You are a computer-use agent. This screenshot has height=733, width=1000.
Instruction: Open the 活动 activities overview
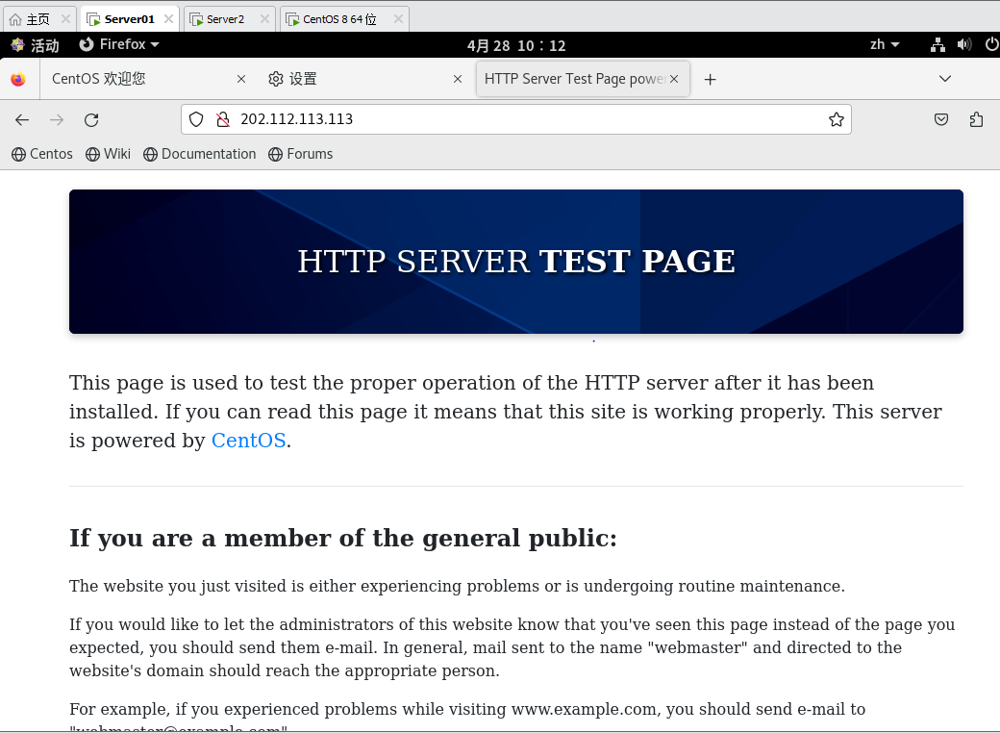coord(36,45)
